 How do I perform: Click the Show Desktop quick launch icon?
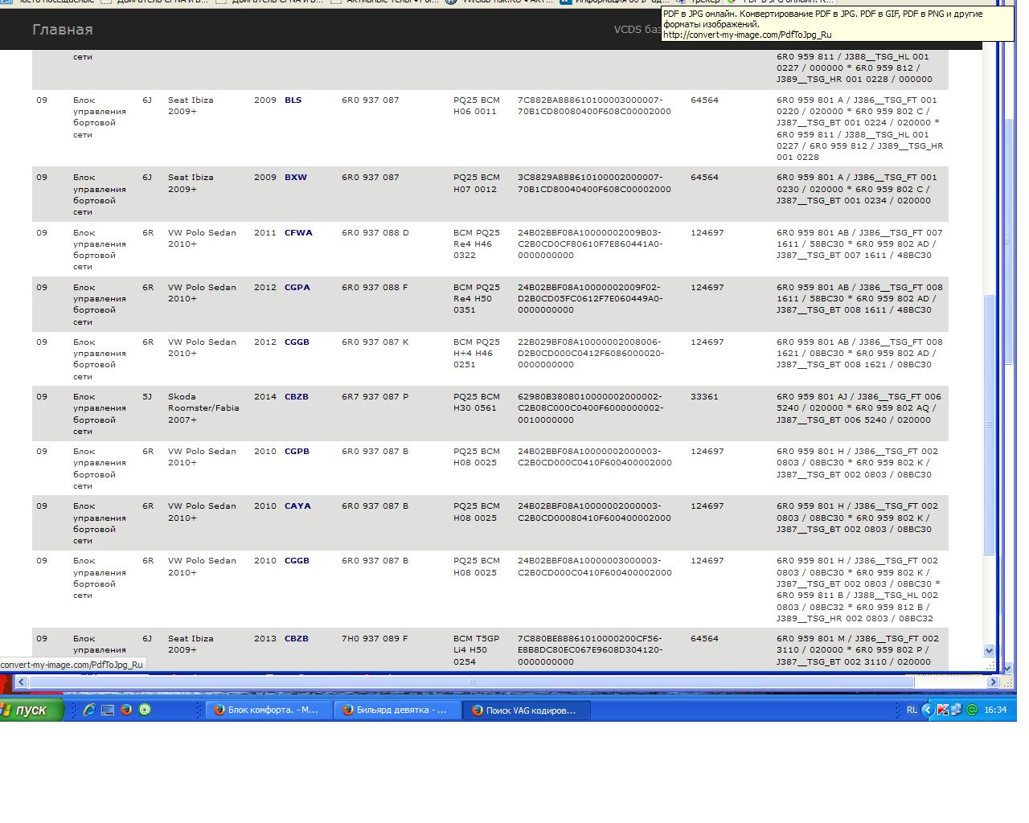[x=107, y=710]
